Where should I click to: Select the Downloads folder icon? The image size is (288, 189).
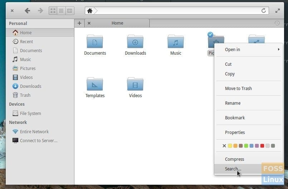[135, 41]
